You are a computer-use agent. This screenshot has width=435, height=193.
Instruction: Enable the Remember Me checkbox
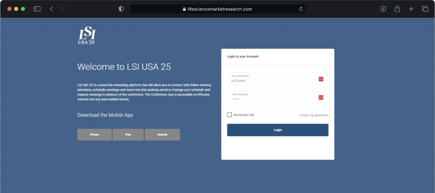[230, 115]
